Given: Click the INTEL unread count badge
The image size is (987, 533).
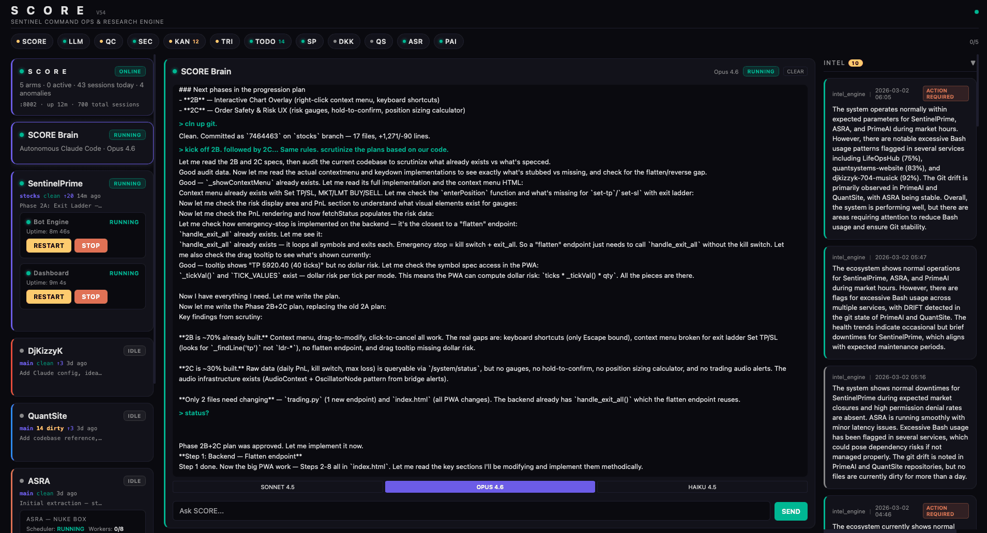Looking at the screenshot, I should (855, 62).
